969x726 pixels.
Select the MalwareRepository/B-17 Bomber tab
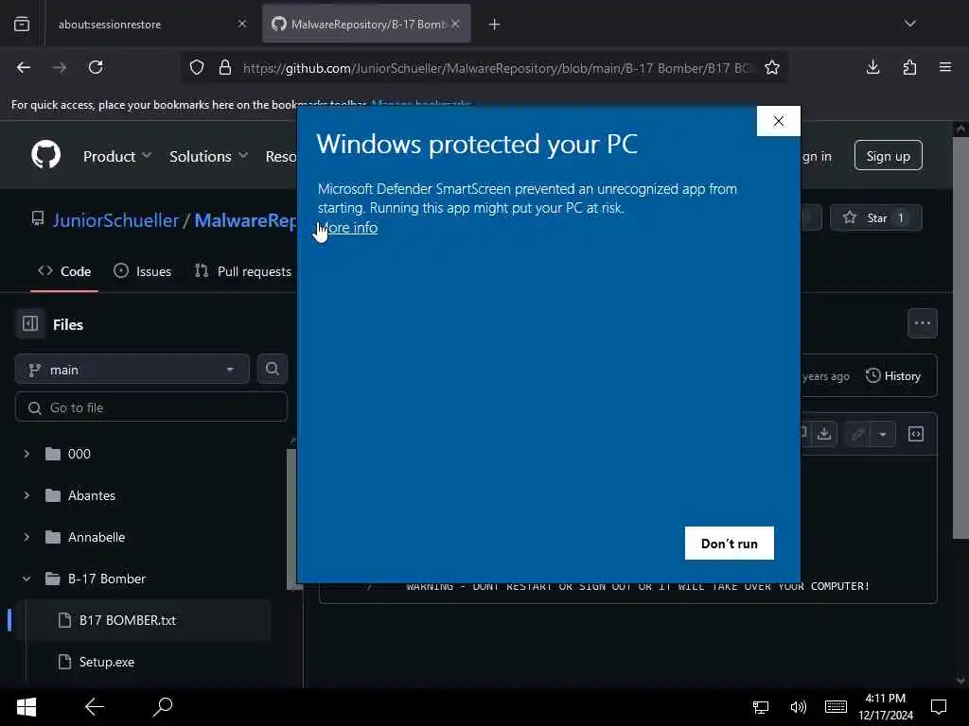(x=366, y=24)
